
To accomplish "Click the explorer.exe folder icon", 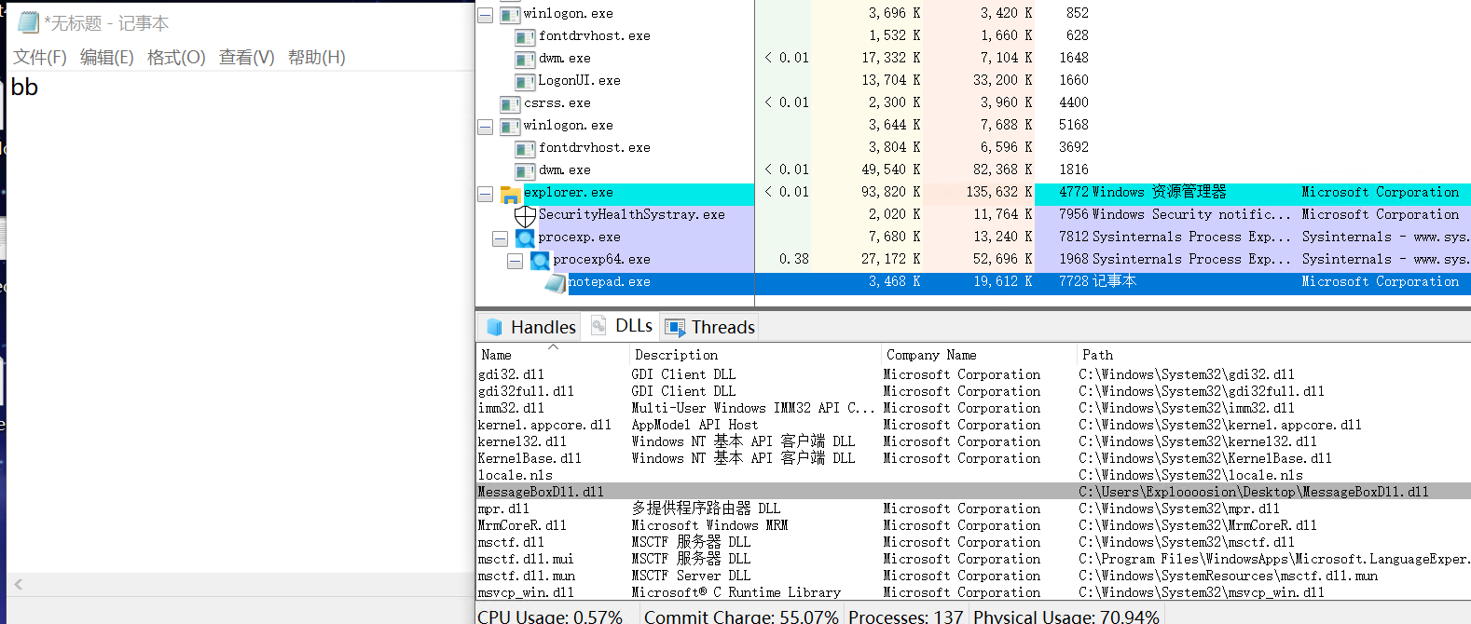I will pyautogui.click(x=510, y=194).
